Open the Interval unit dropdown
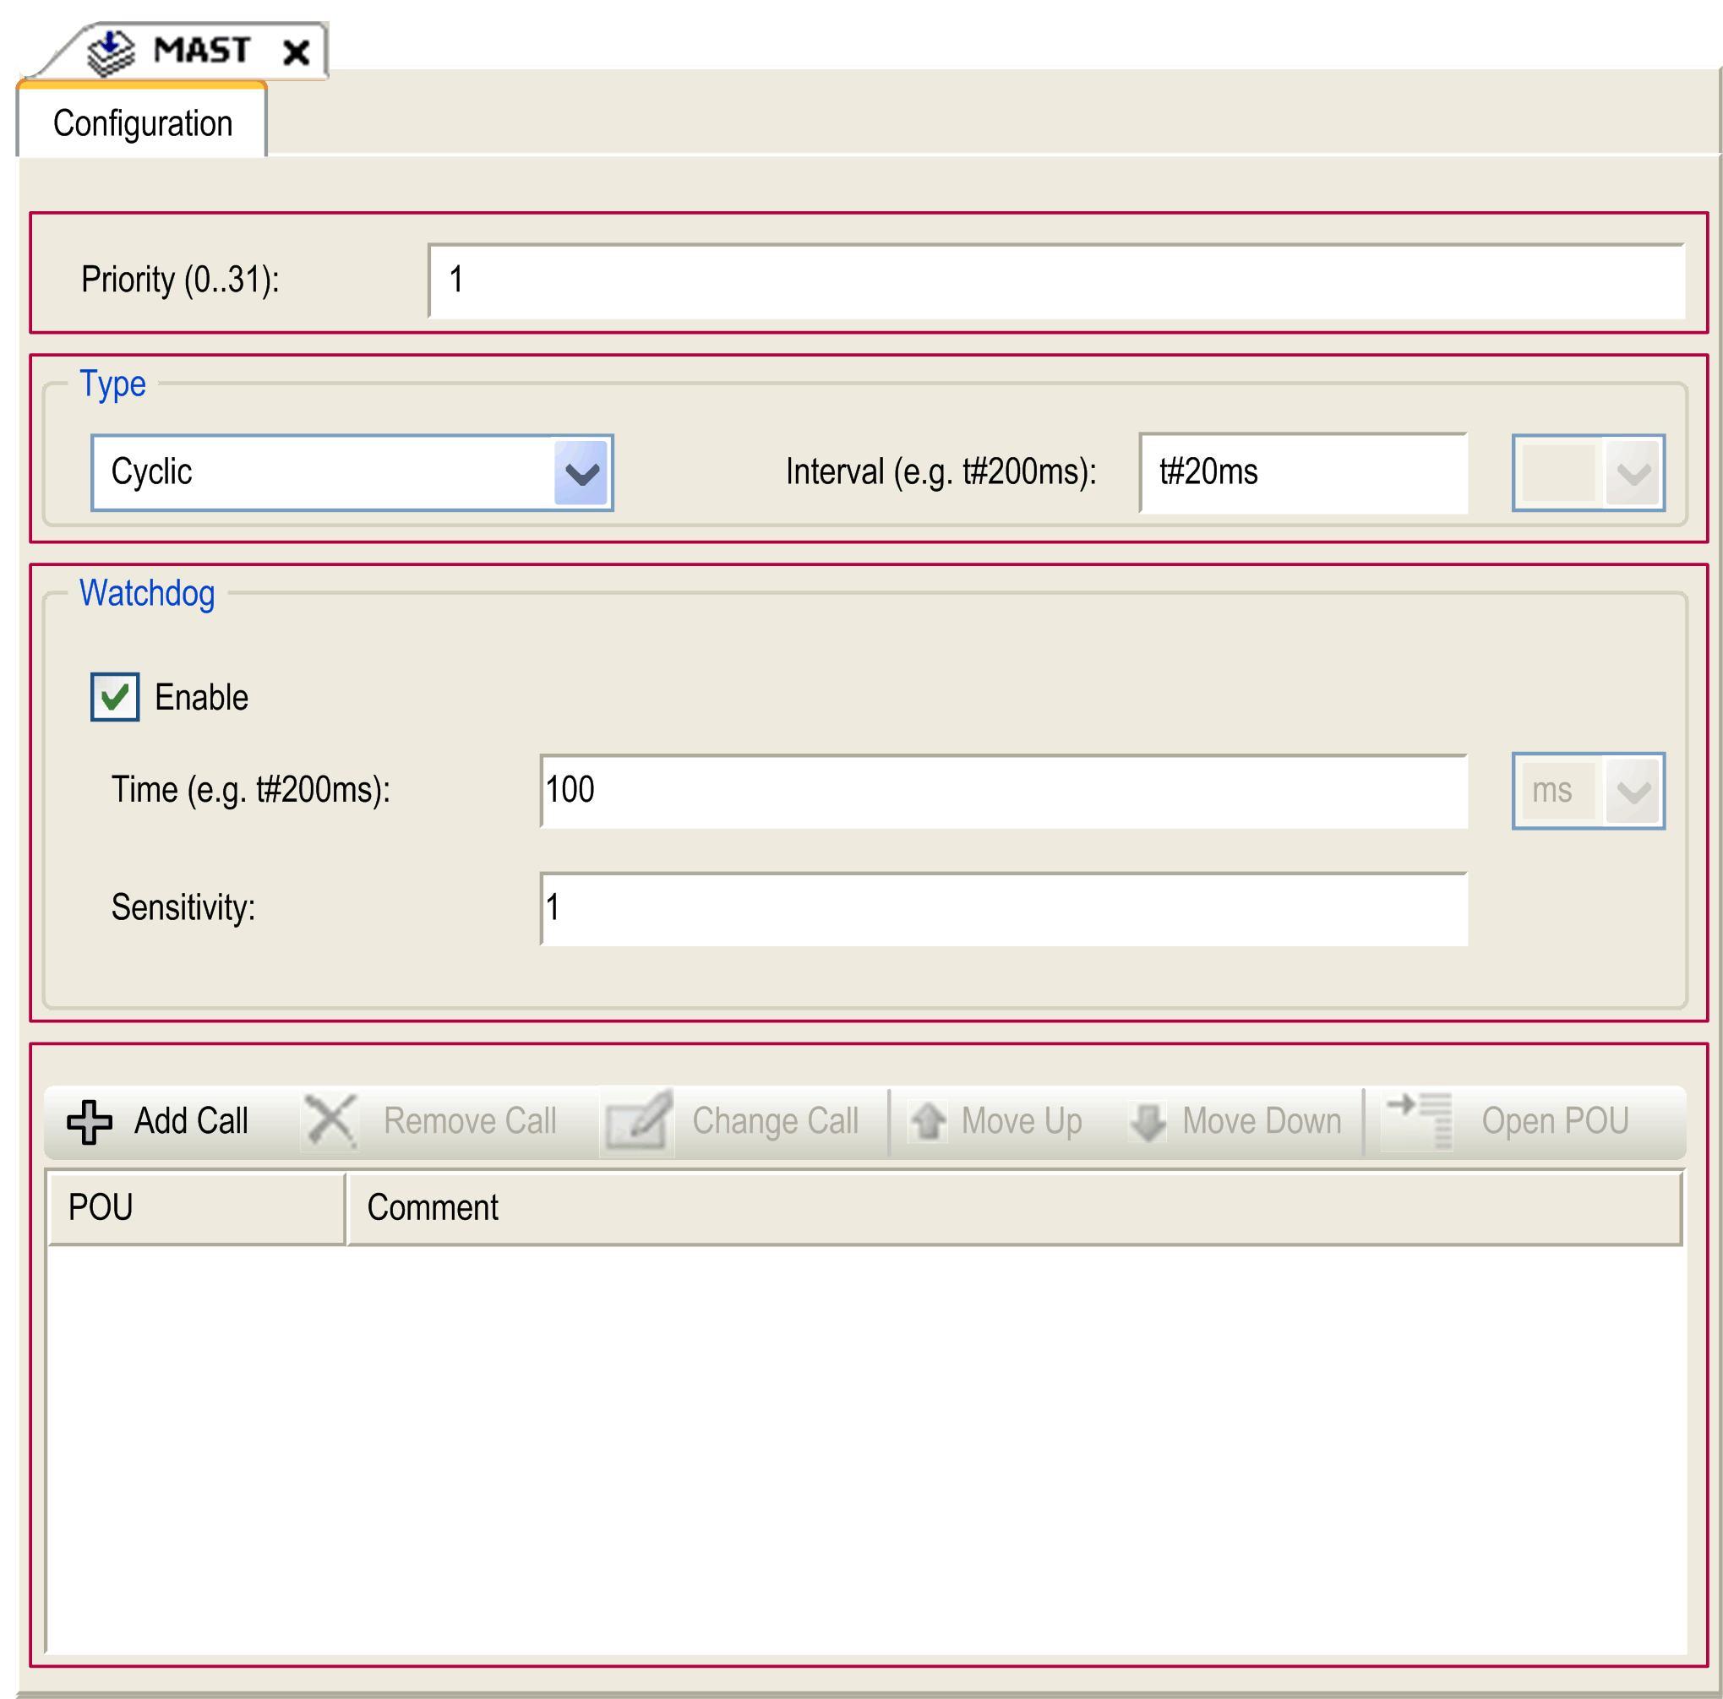Viewport: 1723px width, 1699px height. coord(1633,472)
